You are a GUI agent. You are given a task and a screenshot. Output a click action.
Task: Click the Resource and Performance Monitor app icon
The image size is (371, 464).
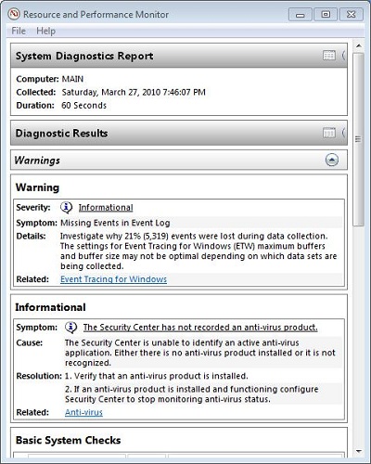point(14,14)
